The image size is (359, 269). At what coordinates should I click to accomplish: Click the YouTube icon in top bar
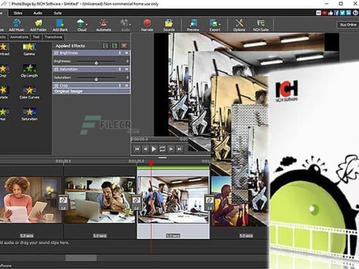(324, 13)
